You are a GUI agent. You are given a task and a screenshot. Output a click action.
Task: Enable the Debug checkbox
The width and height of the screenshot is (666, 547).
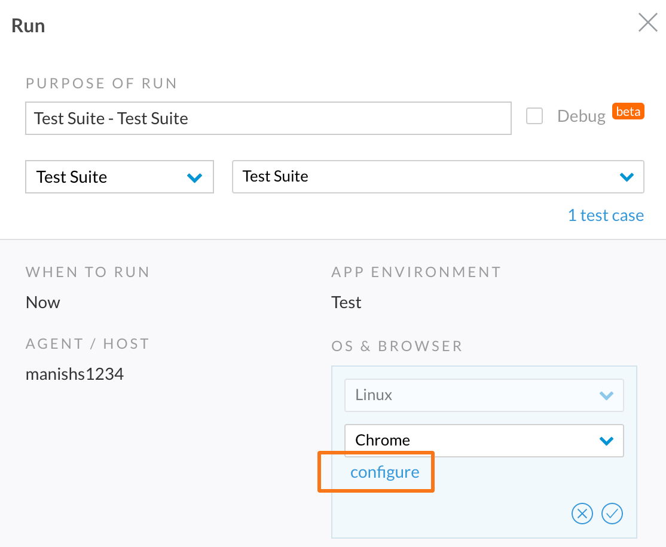[534, 116]
